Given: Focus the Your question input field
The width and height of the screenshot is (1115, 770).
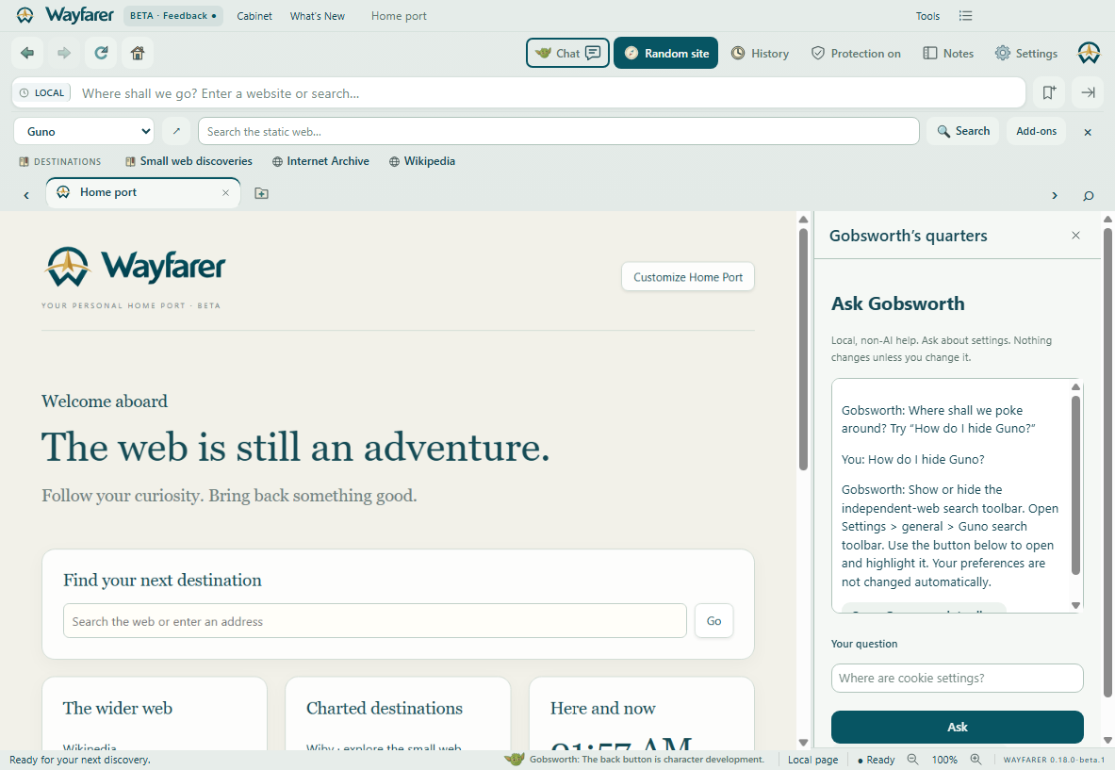Looking at the screenshot, I should [958, 679].
